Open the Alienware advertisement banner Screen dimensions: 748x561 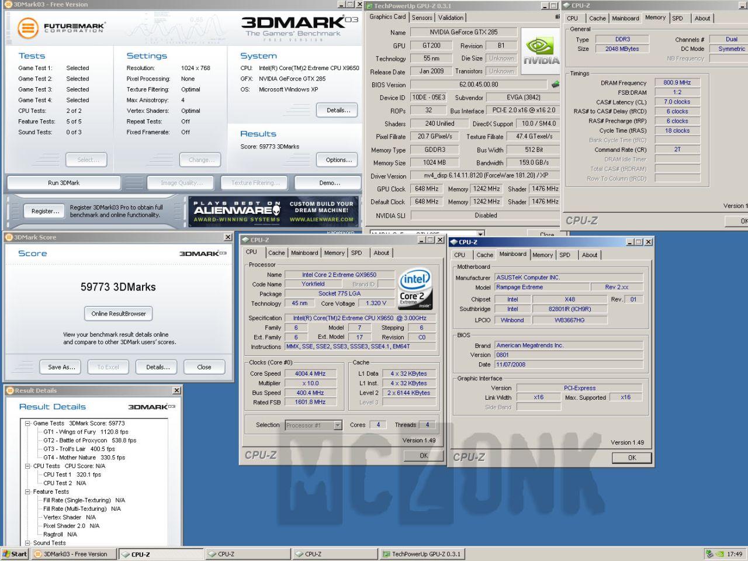coord(273,212)
